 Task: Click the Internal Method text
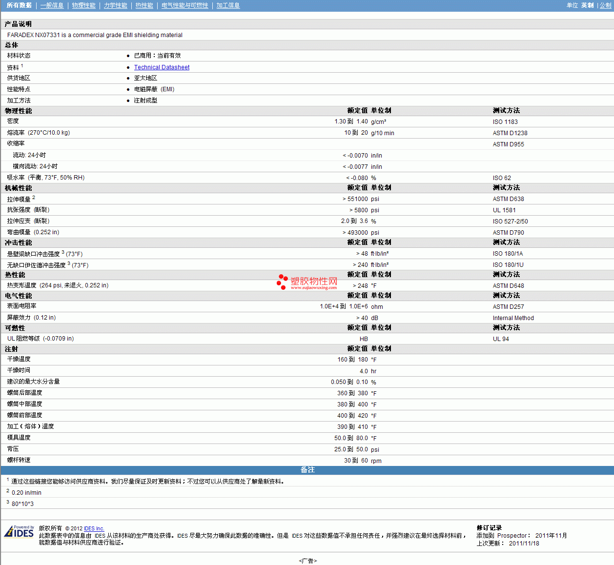pos(513,318)
